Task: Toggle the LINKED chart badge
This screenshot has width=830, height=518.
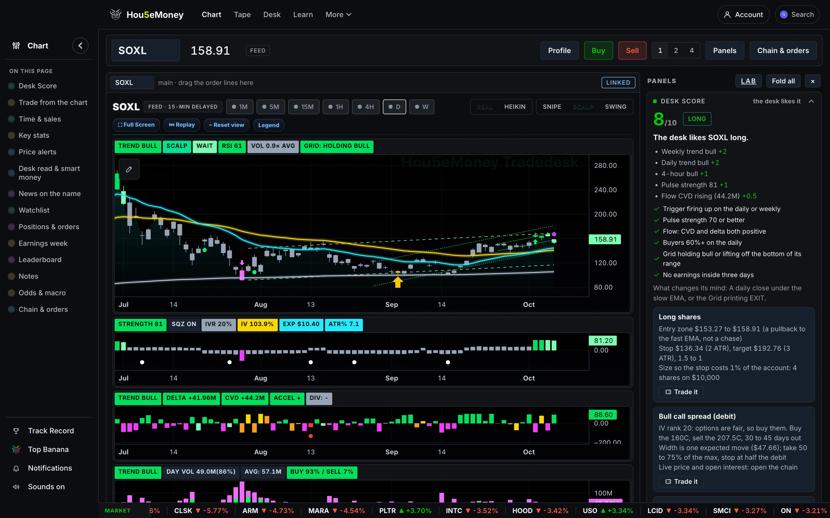Action: point(618,83)
